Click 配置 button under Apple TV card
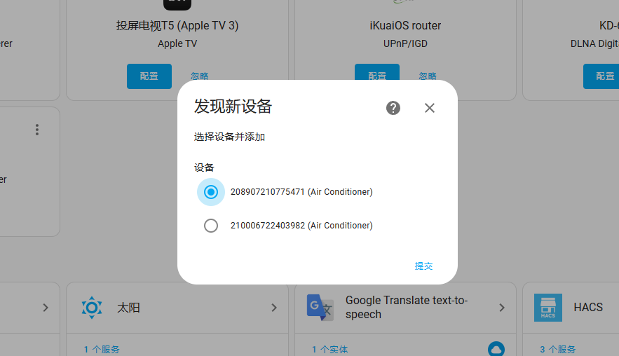The width and height of the screenshot is (619, 356). click(x=149, y=76)
